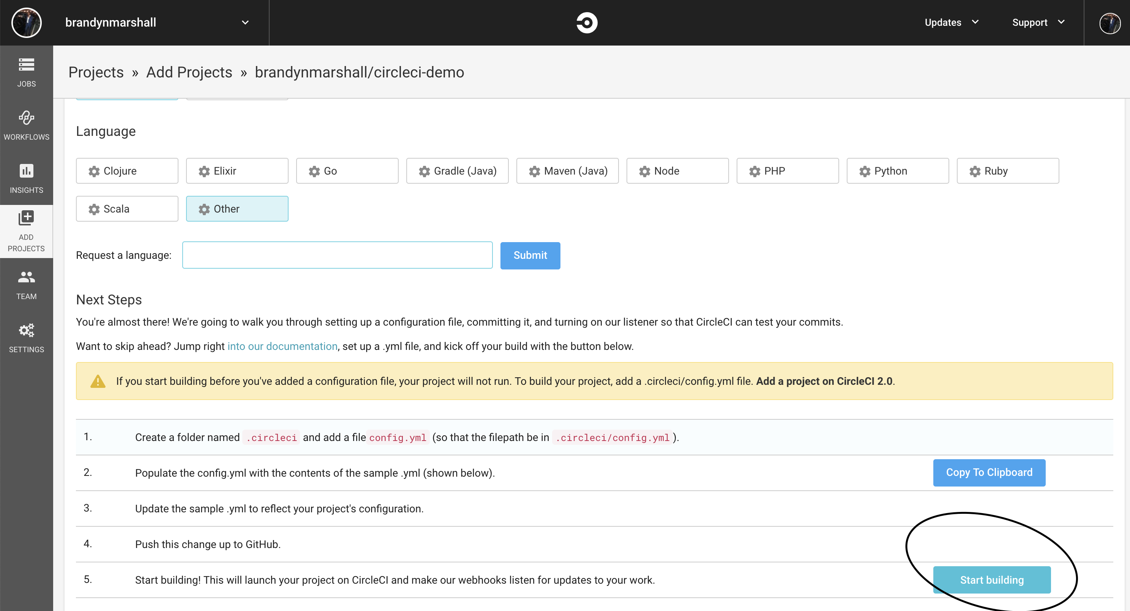Click the gear icon on Ruby
Screen dimensions: 1130x611
pyautogui.click(x=975, y=172)
